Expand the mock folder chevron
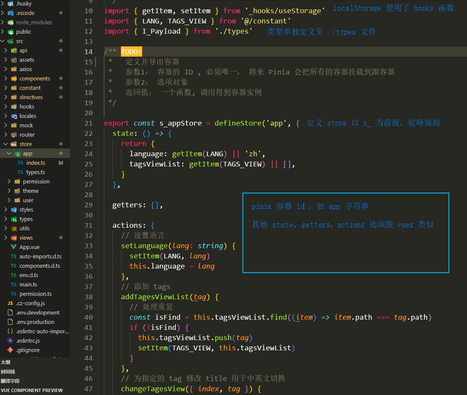The width and height of the screenshot is (467, 395). click(x=6, y=126)
